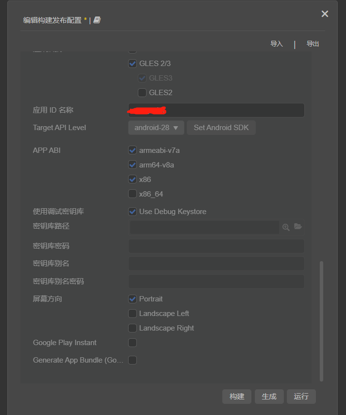Close the build configuration dialog
Image resolution: width=346 pixels, height=415 pixels.
[x=325, y=14]
